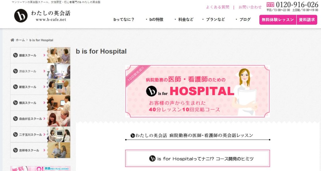The image size is (321, 171).
Task: Select the 料金など navigation item
Action: pos(184,19)
